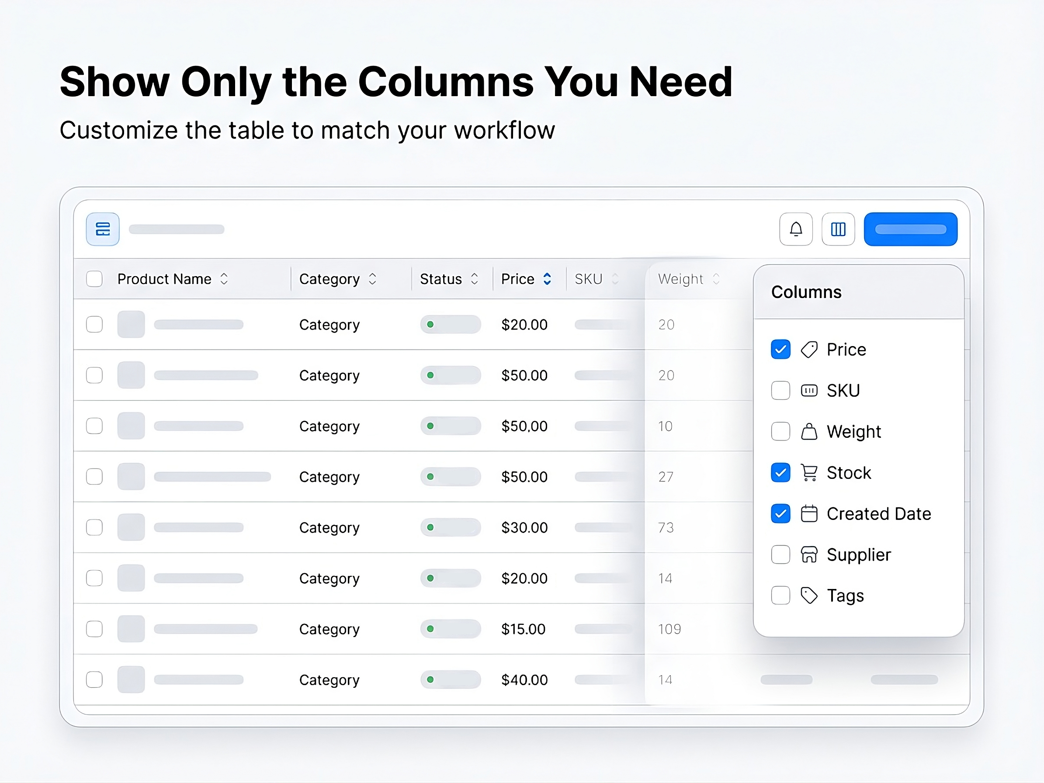Click the calendar icon beside Created Date
This screenshot has height=783, width=1044.
(809, 513)
